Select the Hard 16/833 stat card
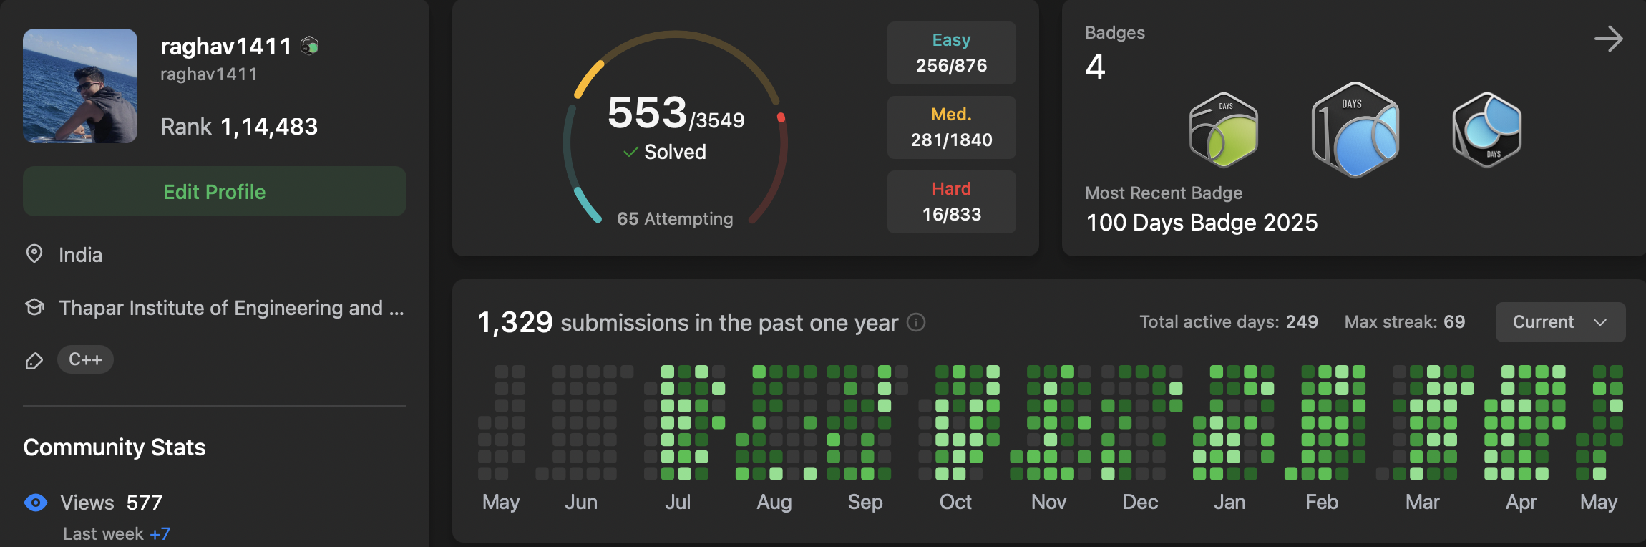 click(x=951, y=202)
